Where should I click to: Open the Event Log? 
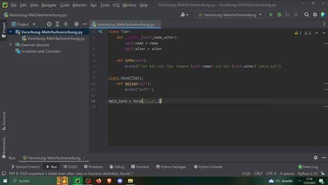tap(307, 166)
